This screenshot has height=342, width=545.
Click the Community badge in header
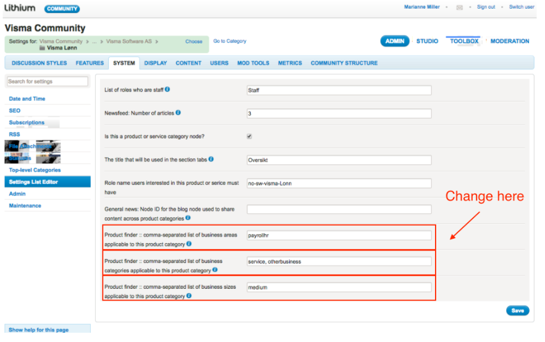point(62,9)
